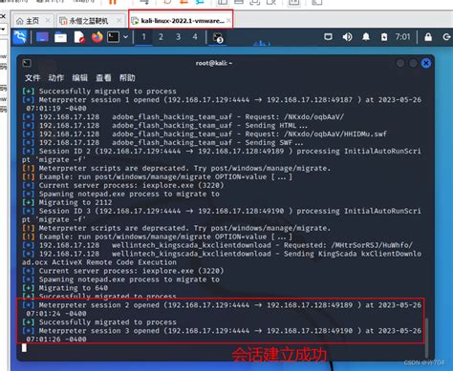Open the 文件 menu in terminal
The width and height of the screenshot is (453, 371).
(x=32, y=77)
